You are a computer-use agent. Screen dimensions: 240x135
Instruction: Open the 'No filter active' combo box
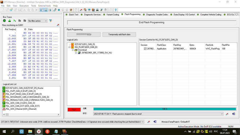point(37,21)
